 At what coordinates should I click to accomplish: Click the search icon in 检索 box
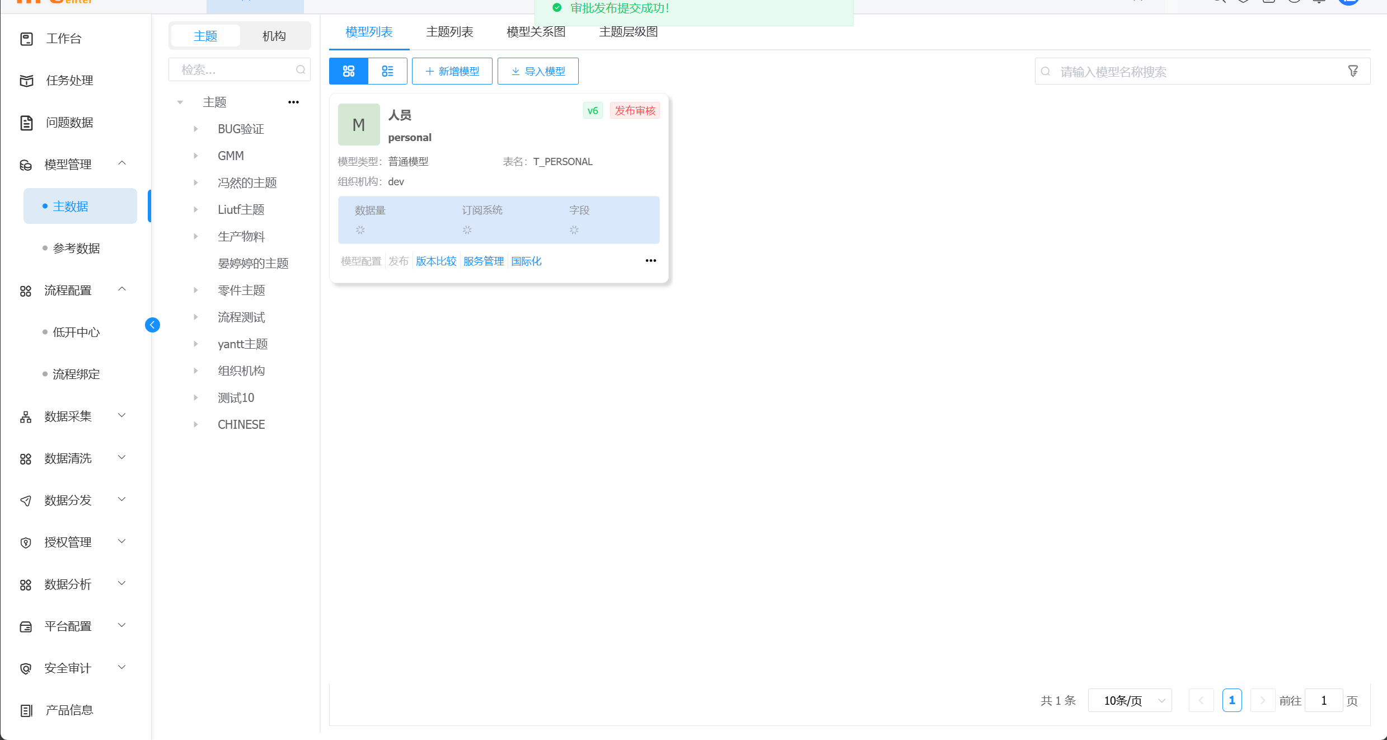(x=301, y=70)
